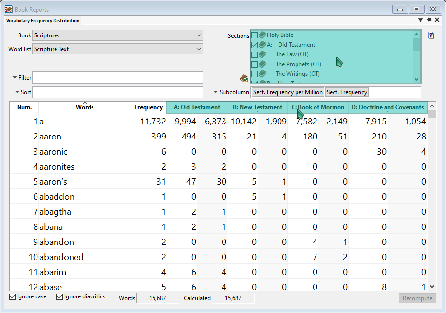The height and width of the screenshot is (313, 446).
Task: Click the D: Doctrine and Covenants column header
Action: (388, 107)
